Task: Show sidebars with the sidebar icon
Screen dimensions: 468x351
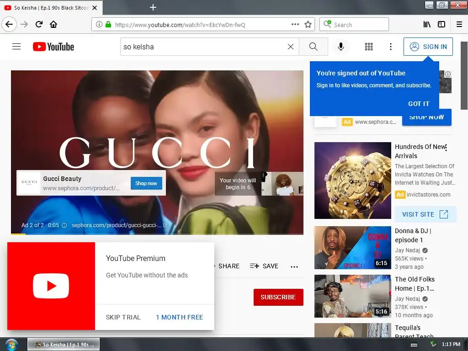Action: (441, 25)
